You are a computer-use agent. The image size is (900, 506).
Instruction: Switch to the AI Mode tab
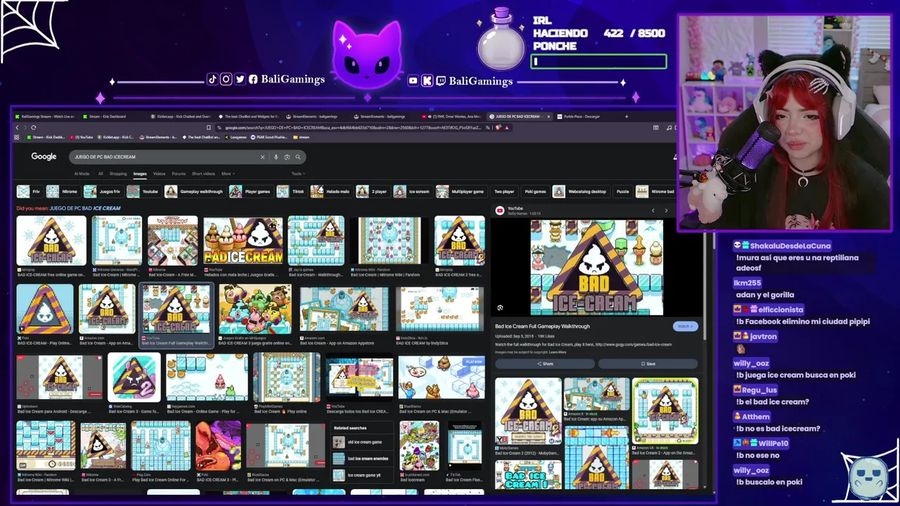tap(82, 174)
